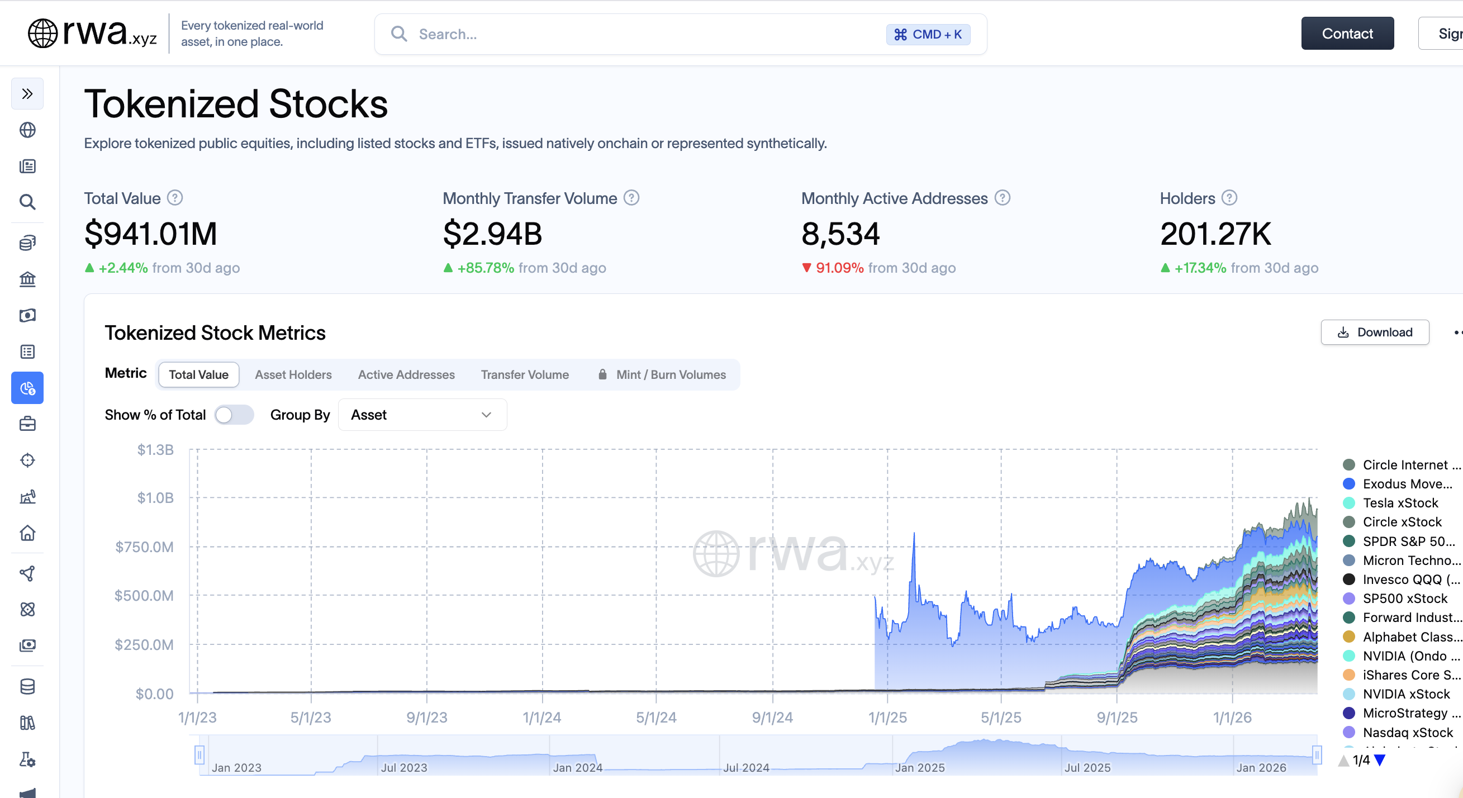
Task: Toggle Micron Techno... series in the legend
Action: pos(1402,560)
